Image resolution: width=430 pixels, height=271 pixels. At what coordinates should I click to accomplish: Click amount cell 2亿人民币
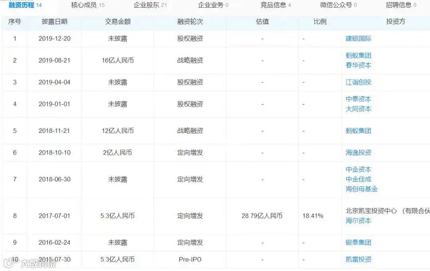click(x=117, y=153)
